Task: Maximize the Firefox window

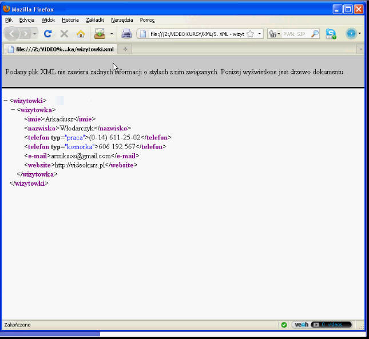Action: [x=348, y=9]
